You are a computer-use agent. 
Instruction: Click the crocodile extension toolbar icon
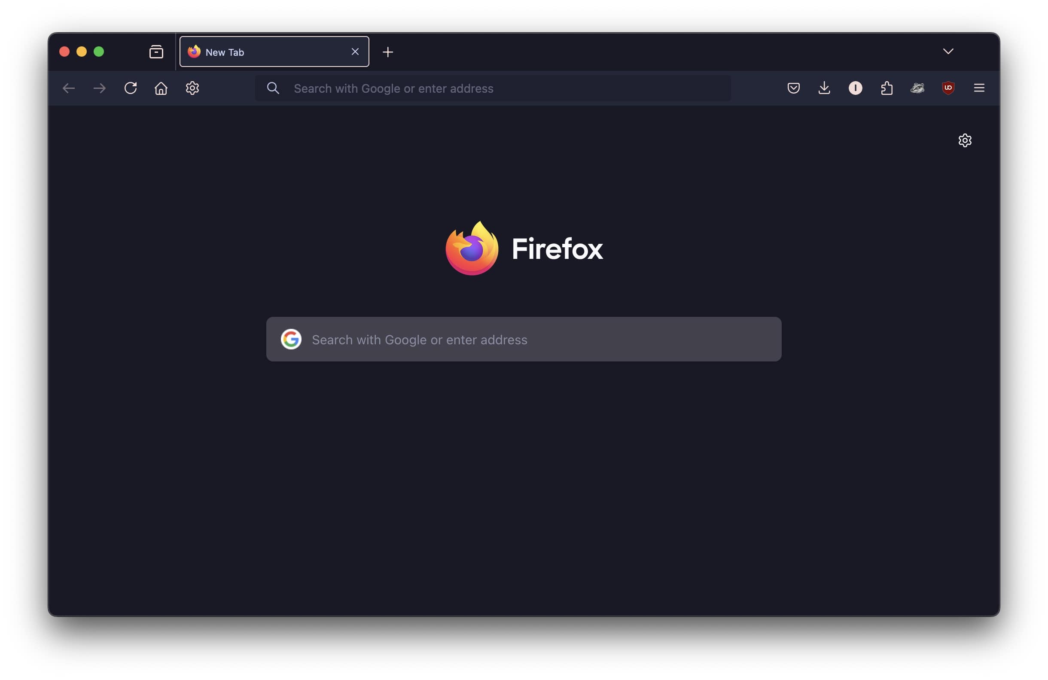917,88
